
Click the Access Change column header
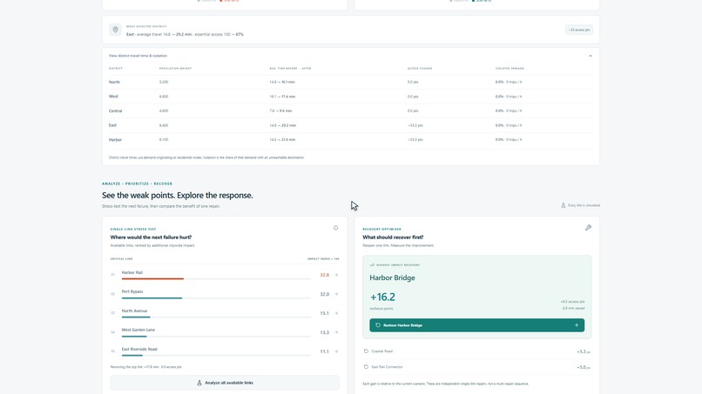click(x=420, y=69)
